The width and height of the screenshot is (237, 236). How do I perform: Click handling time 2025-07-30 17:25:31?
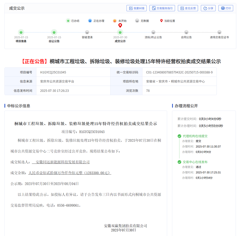(208, 172)
